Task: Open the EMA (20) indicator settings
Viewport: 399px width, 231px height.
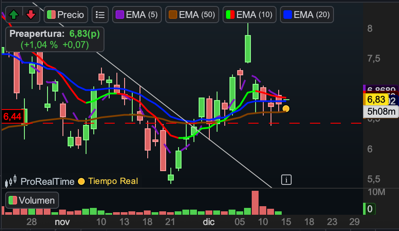Action: click(307, 15)
